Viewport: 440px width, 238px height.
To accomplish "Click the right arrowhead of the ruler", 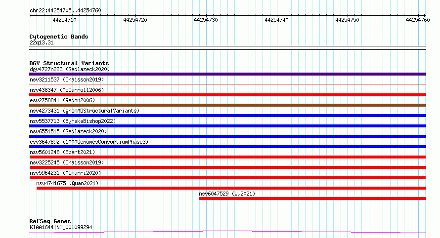I will tap(425, 16).
